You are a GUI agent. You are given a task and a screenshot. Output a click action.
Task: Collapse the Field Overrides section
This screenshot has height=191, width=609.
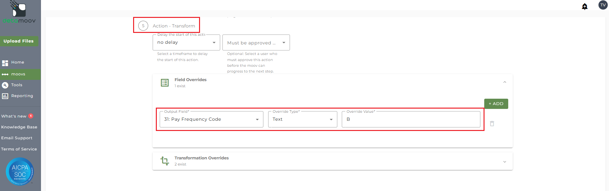tap(504, 82)
